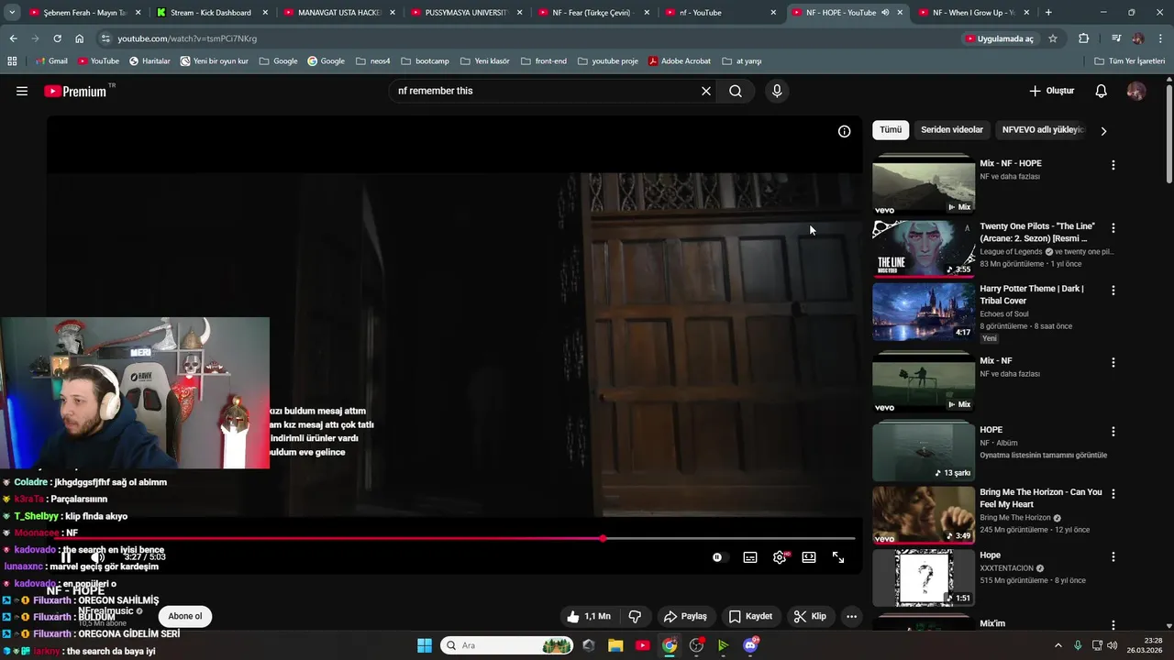Switch to theater mode
This screenshot has height=660, width=1174.
pos(809,557)
